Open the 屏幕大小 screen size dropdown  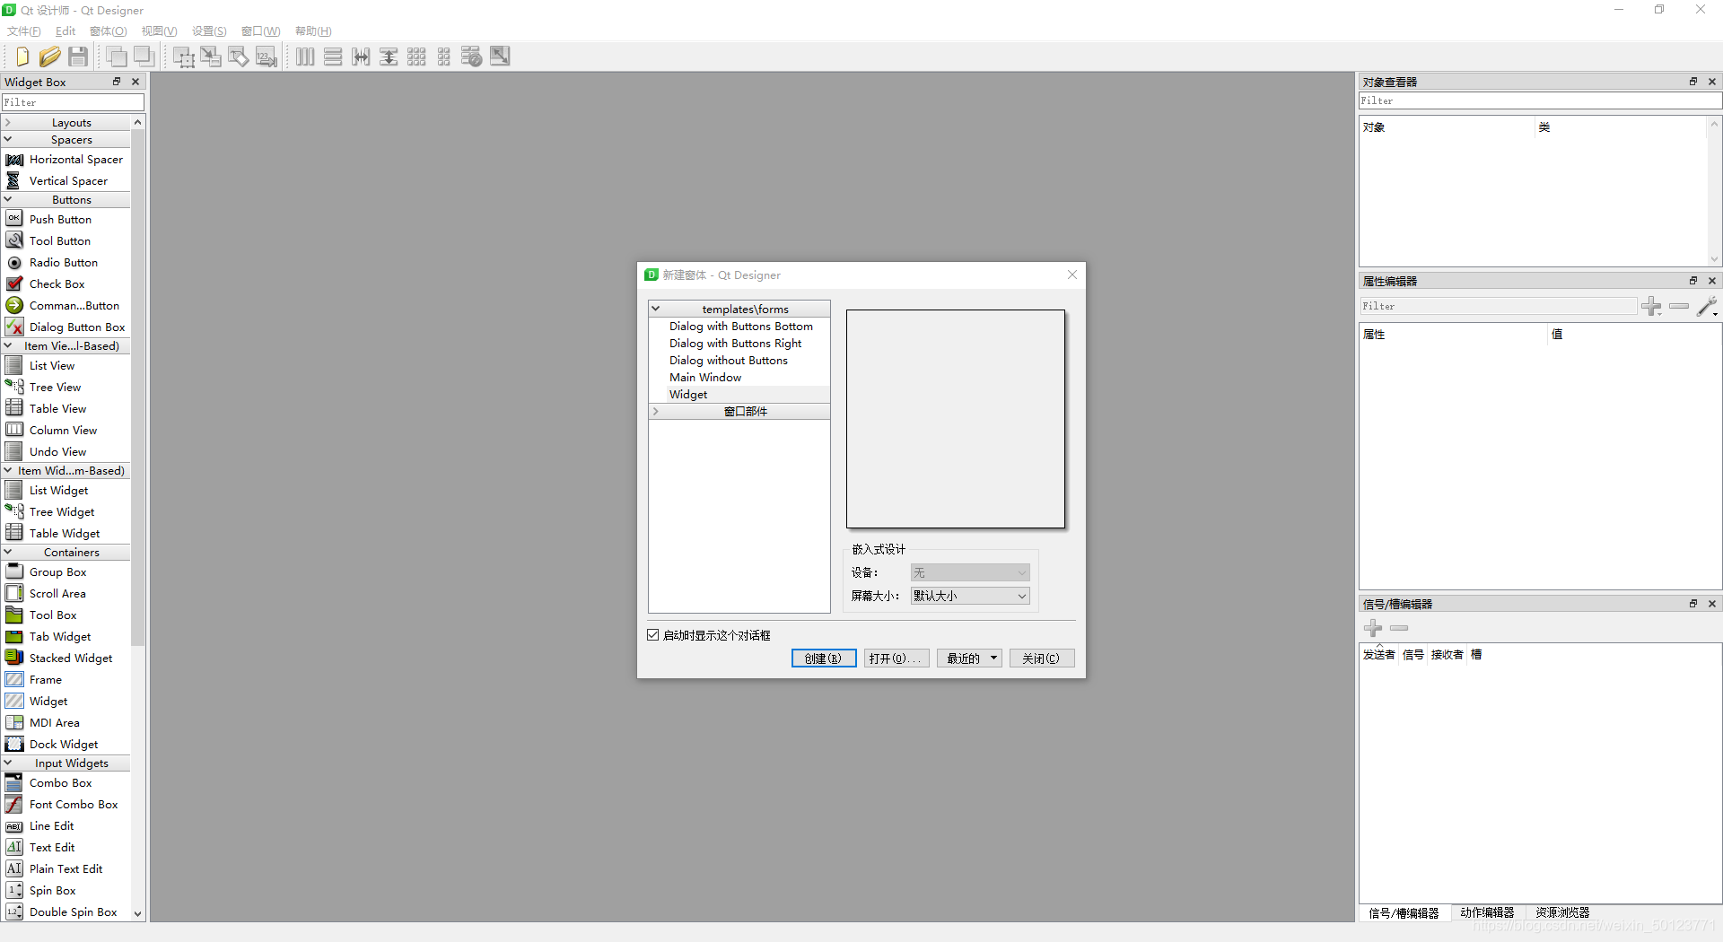[970, 596]
